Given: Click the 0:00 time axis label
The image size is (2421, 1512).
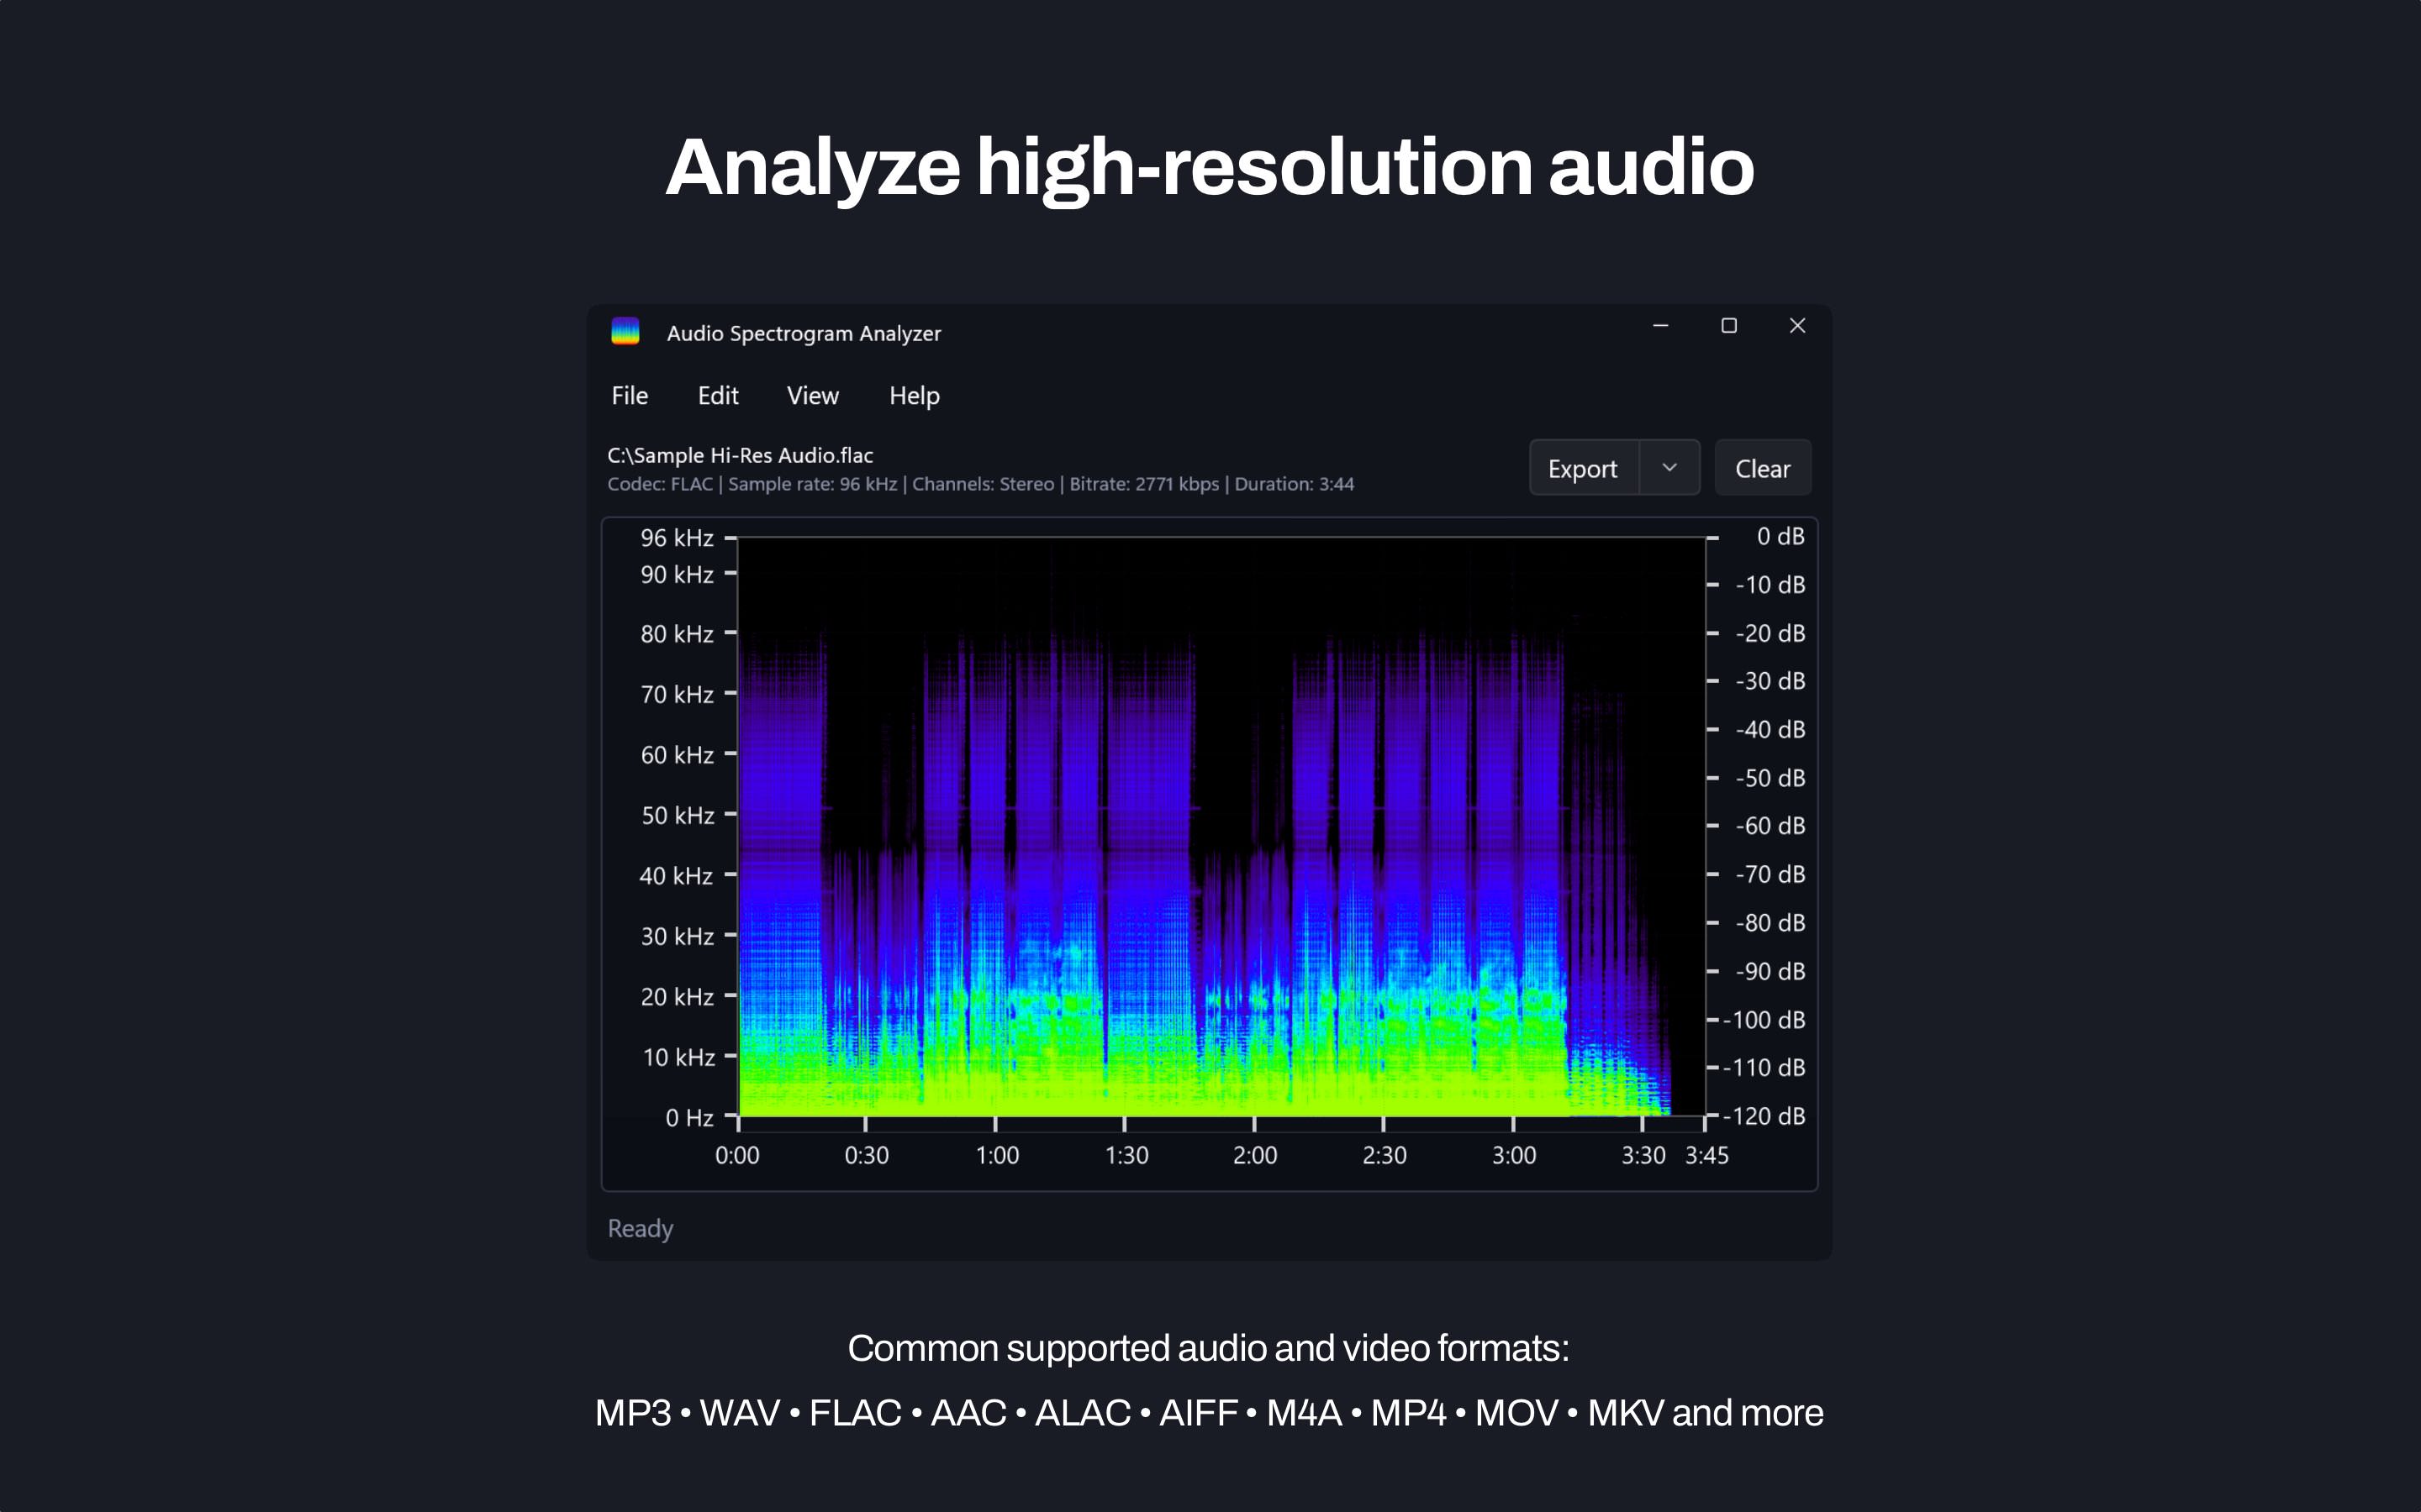Looking at the screenshot, I should (737, 1156).
